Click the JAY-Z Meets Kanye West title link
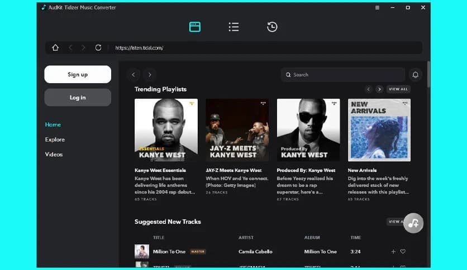Viewport: 467px width, 270px height. pyautogui.click(x=233, y=170)
